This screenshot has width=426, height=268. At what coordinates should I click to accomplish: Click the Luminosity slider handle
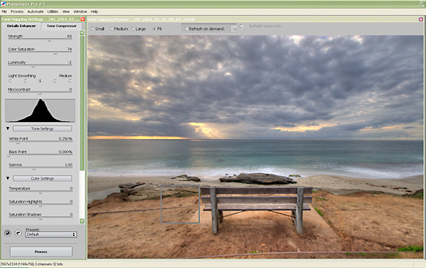[x=33, y=67]
